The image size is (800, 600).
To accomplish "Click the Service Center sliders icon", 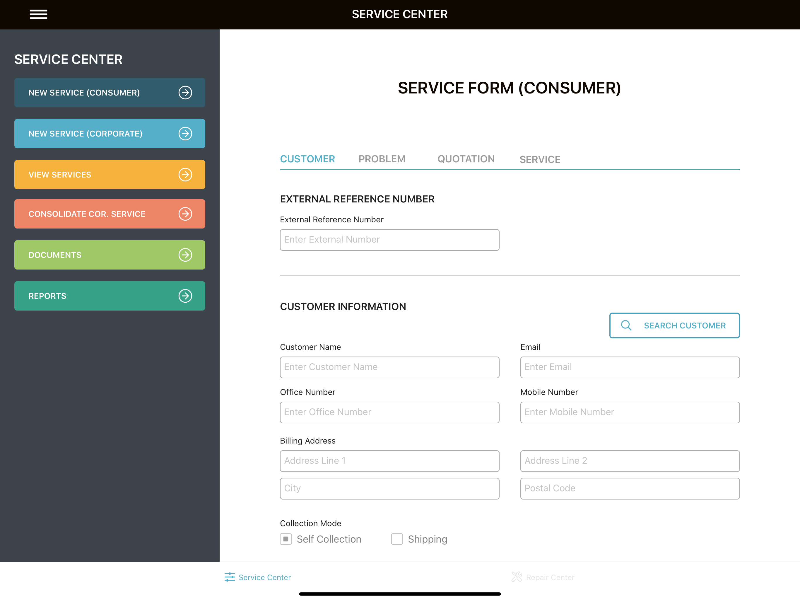I will point(230,577).
